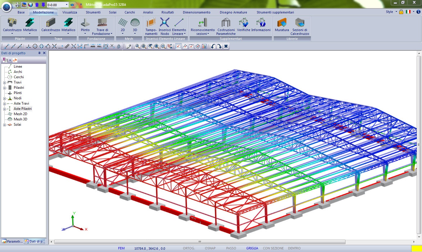Viewport: 422px width, 252px height.
Task: Select Mesh 3D in project tree
Action: 20,119
